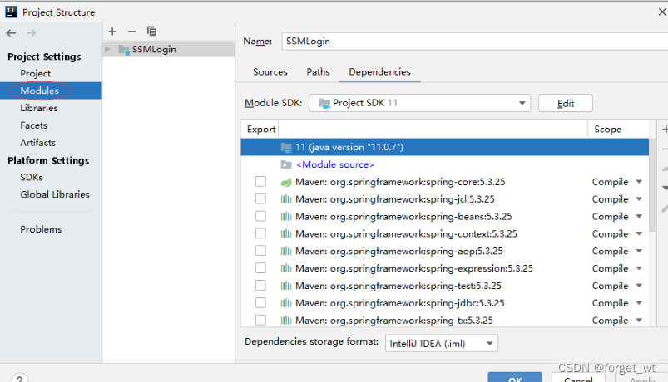Check Export box for spring-jcl:5.3.25
The image size is (668, 382).
coord(260,198)
